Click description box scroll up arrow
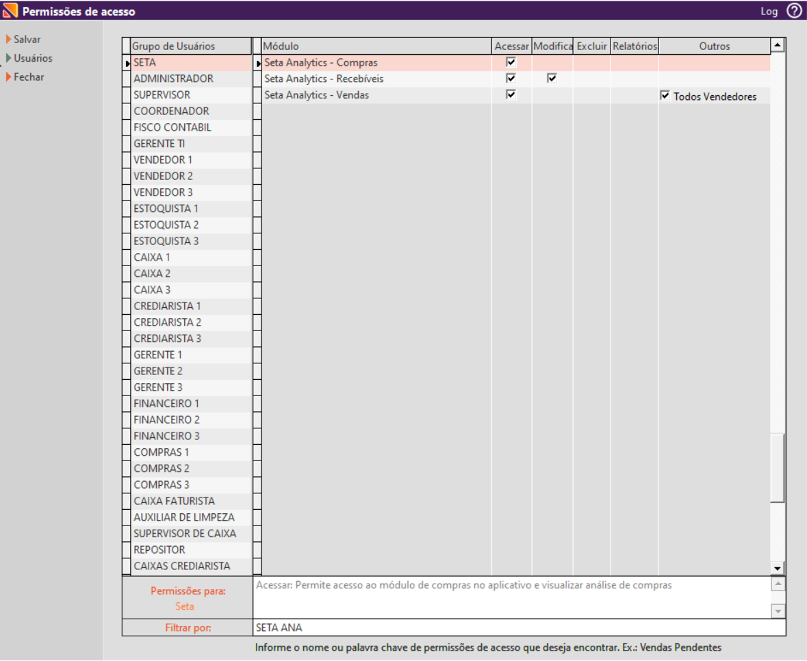Screen dimensions: 807x661 click(x=778, y=584)
